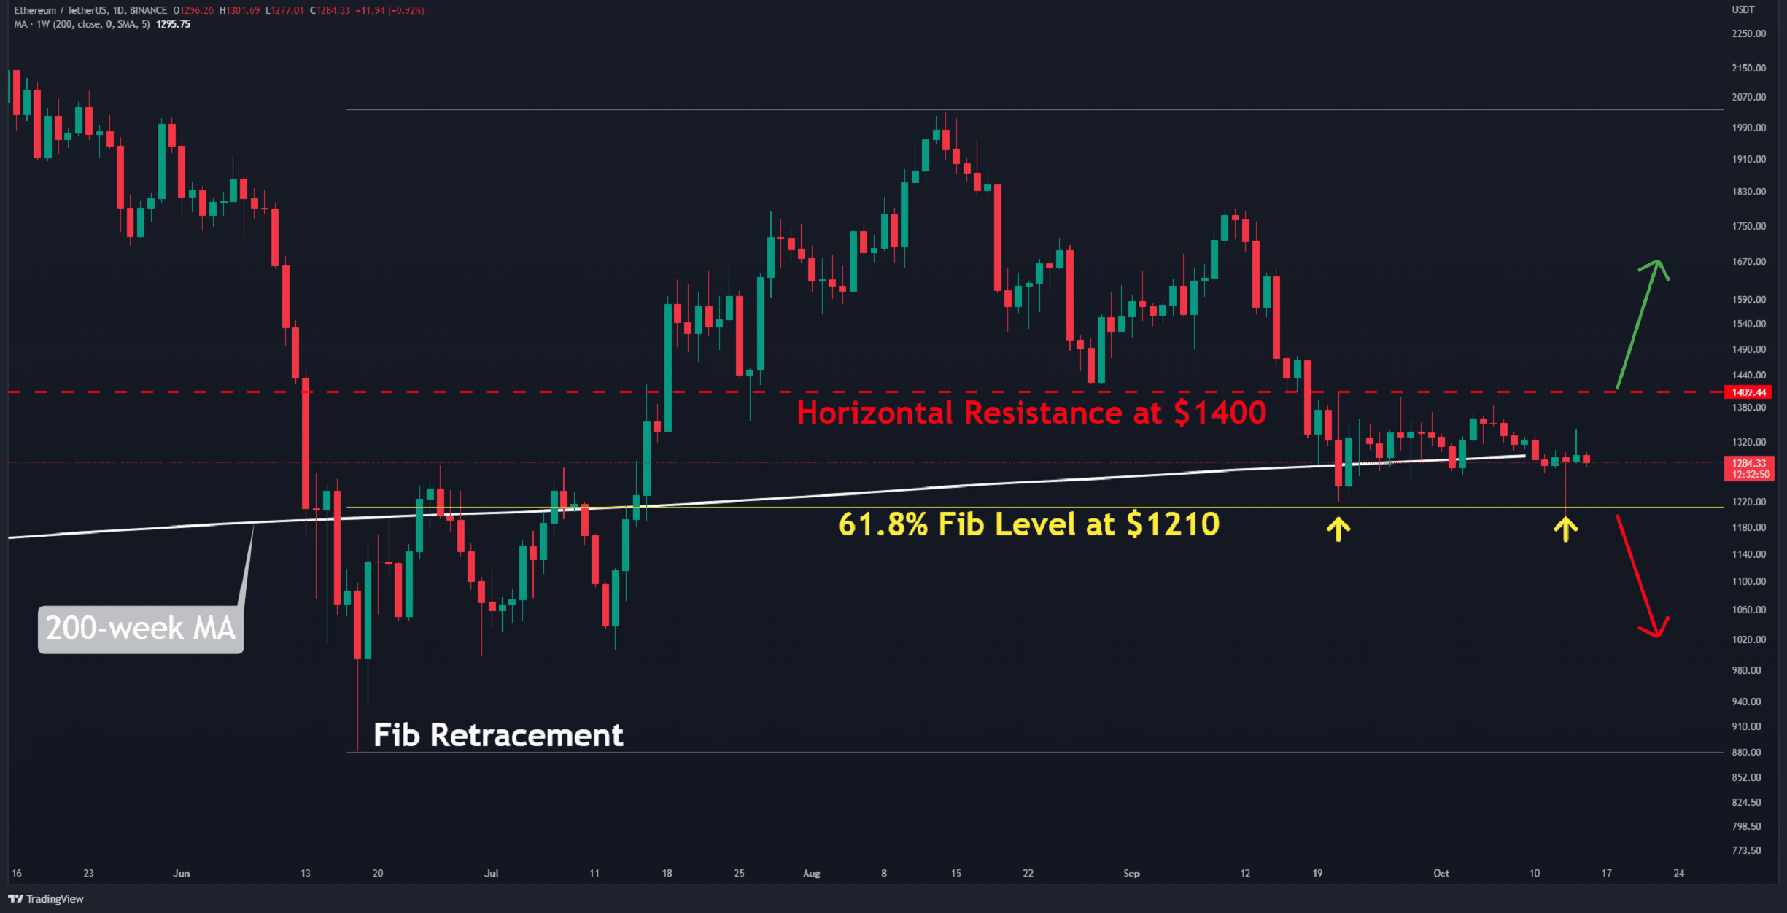The height and width of the screenshot is (913, 1787).
Task: Select the MA 1W 200 indicator legend
Action: 82,24
